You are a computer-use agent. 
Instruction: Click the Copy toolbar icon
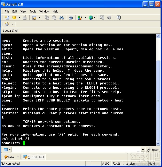coord(47,18)
